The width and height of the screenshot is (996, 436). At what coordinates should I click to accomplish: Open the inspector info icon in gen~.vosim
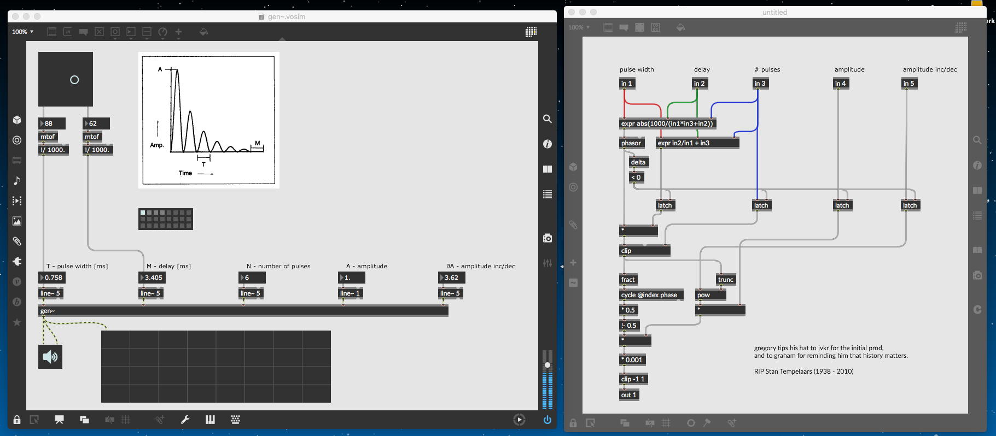pyautogui.click(x=547, y=144)
